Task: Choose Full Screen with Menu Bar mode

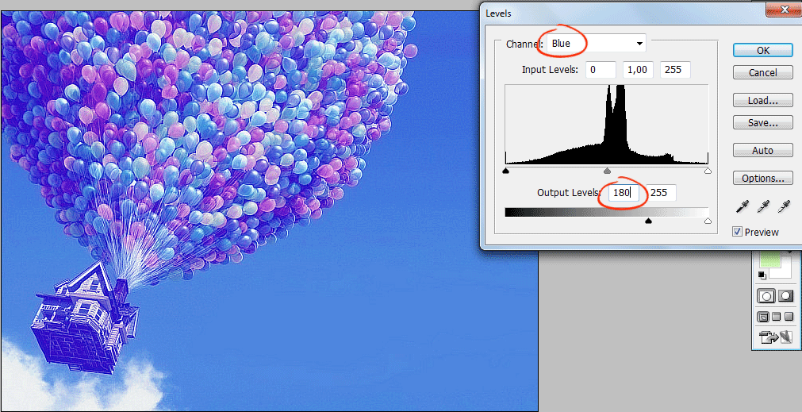Action: [x=777, y=317]
